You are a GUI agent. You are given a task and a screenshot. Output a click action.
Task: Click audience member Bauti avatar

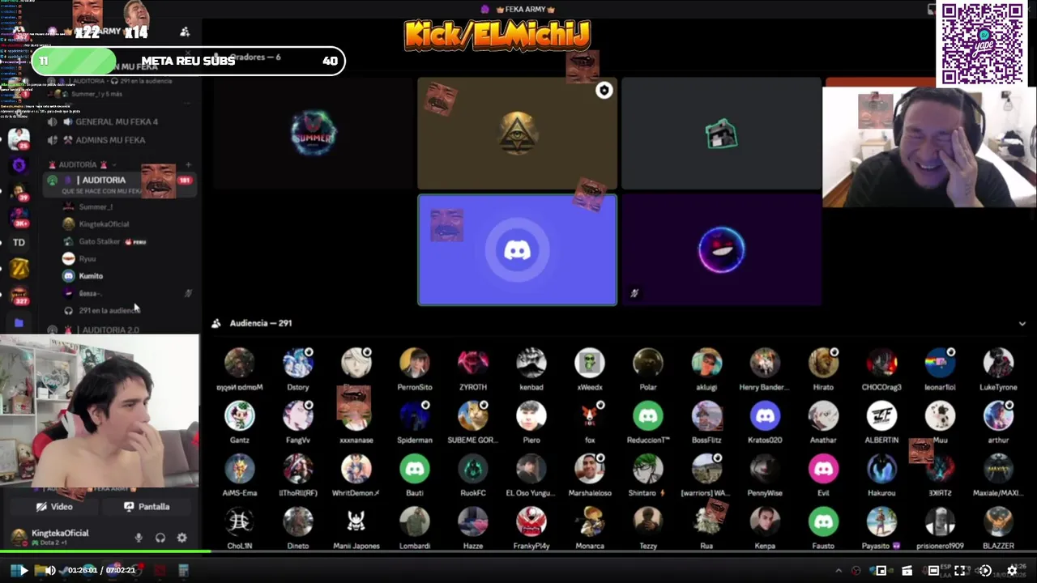(414, 469)
